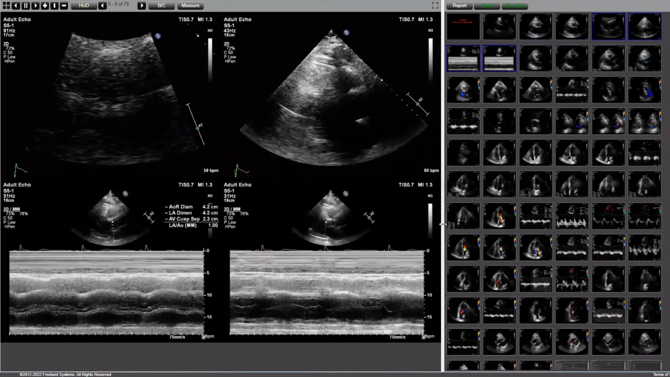
Task: Go to previous image set of 79
Action: (103, 5)
